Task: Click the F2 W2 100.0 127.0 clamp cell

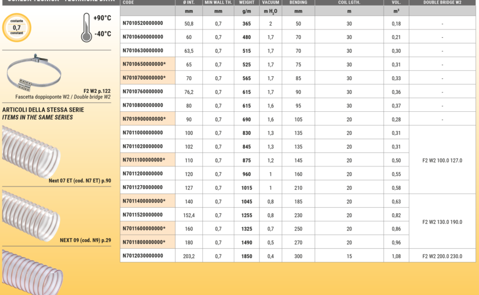Action: pyautogui.click(x=442, y=160)
